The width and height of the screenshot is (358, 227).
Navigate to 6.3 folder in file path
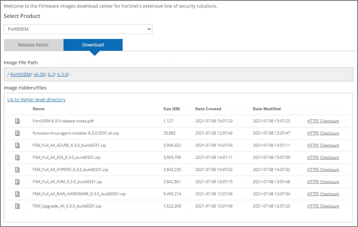[x=51, y=74]
